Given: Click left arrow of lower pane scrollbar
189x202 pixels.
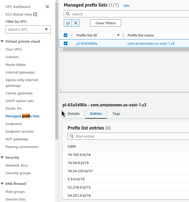Looking at the screenshot, I should (60, 90).
